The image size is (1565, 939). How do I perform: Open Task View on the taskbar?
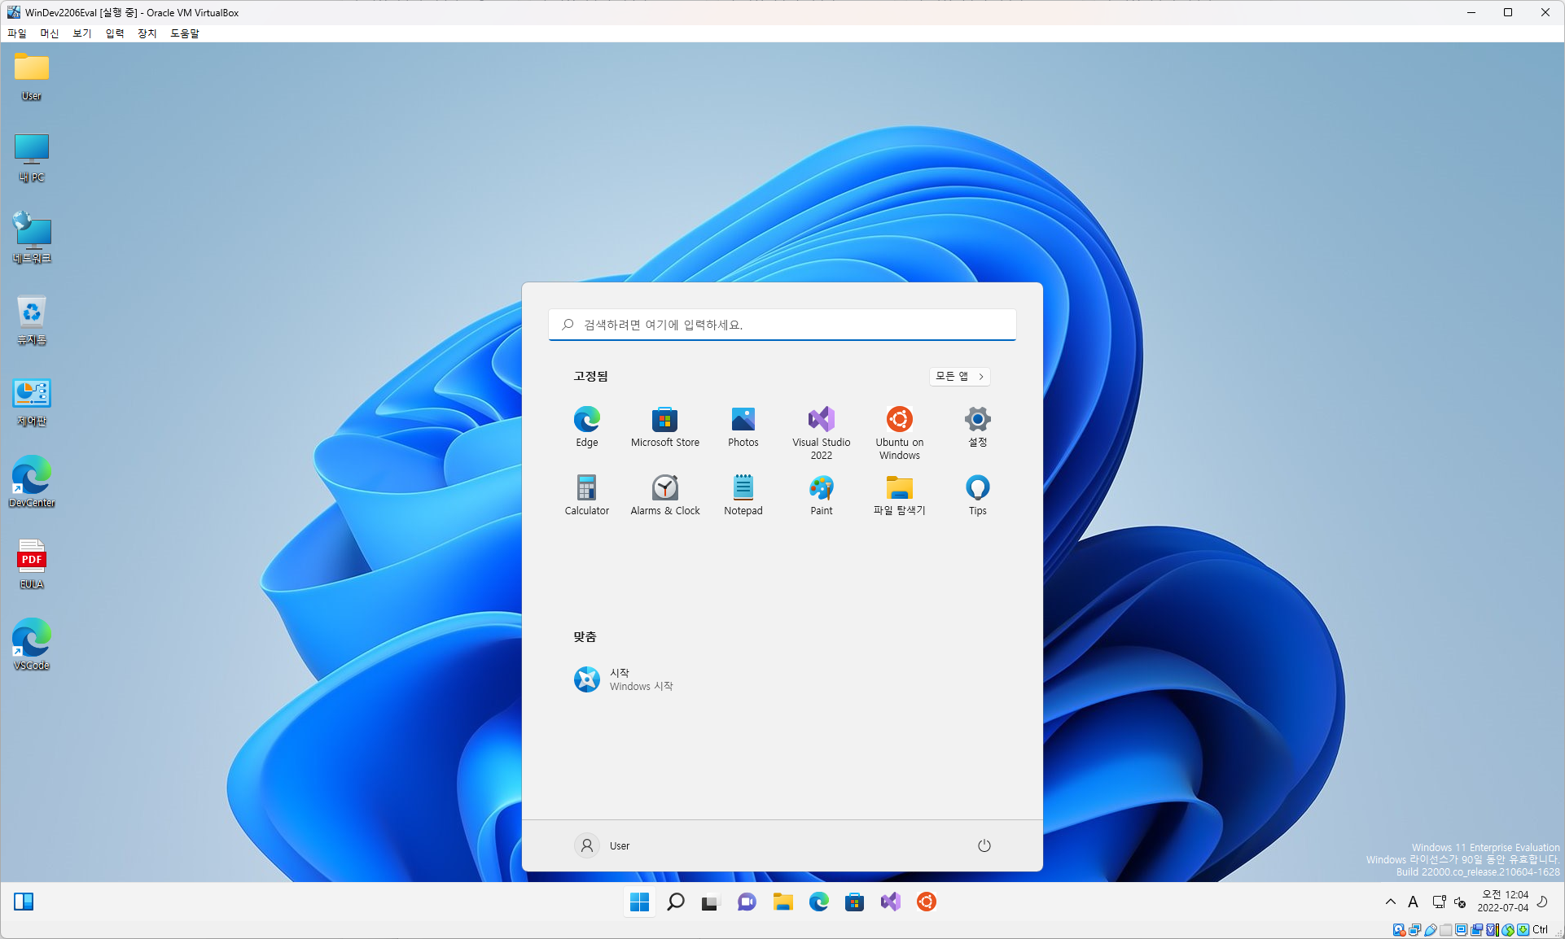pos(710,902)
